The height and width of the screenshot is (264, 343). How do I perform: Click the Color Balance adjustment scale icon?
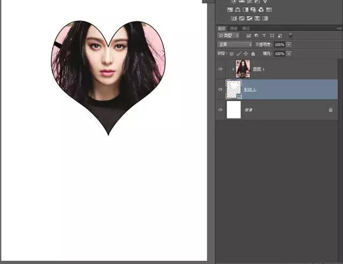coord(237,10)
